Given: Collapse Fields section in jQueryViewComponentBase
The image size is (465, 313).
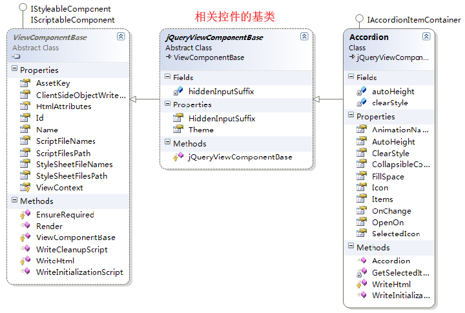Looking at the screenshot, I should tap(167, 76).
